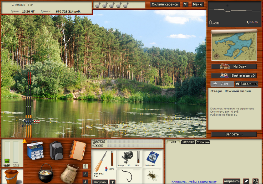Open the Багажник tab
Screen dimensions: 263x184
[x=247, y=84]
